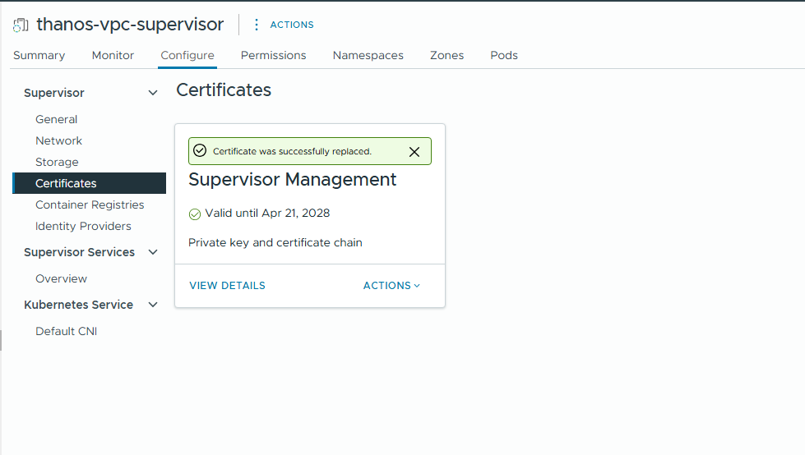Viewport: 805px width, 455px height.
Task: Collapse the Supervisor Services section
Action: click(152, 252)
